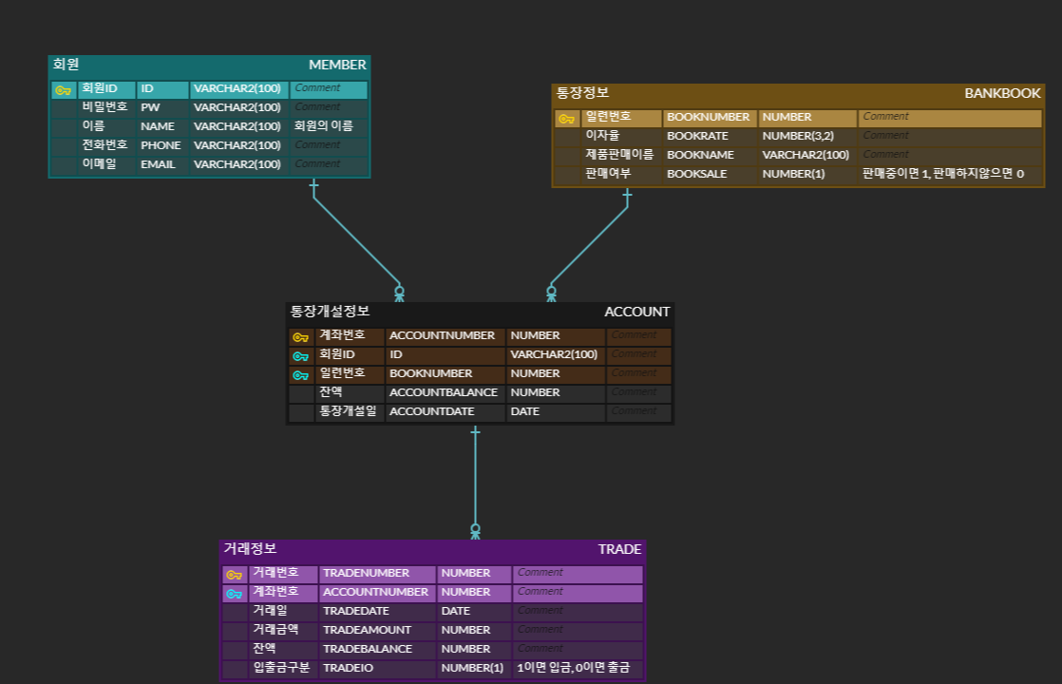Click the 판매여부 logical column name
The height and width of the screenshot is (684, 1062).
(x=608, y=173)
